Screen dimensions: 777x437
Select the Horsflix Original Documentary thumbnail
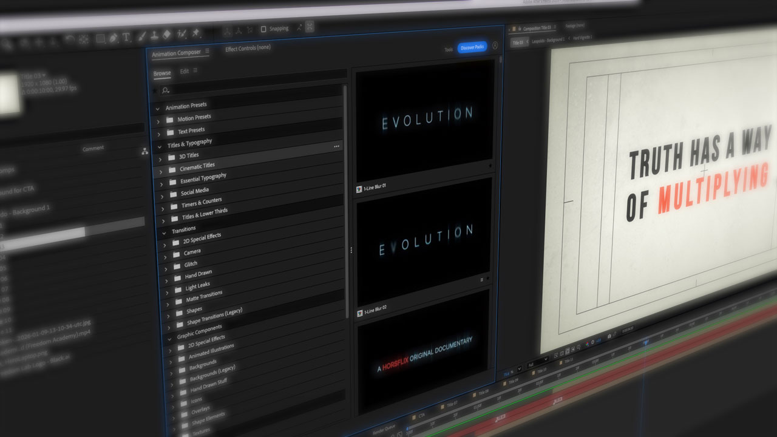423,353
